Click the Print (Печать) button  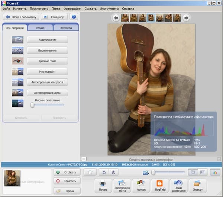pos(103,185)
